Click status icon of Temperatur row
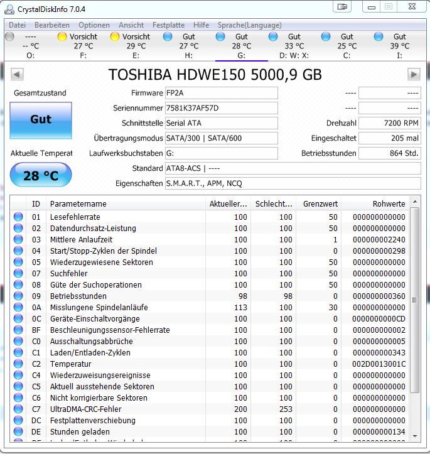 [18, 364]
